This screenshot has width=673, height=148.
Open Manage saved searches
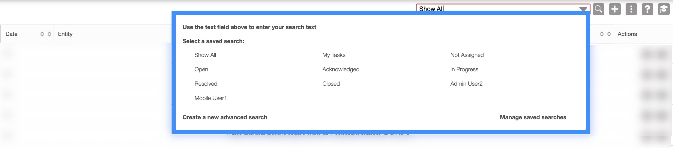533,117
